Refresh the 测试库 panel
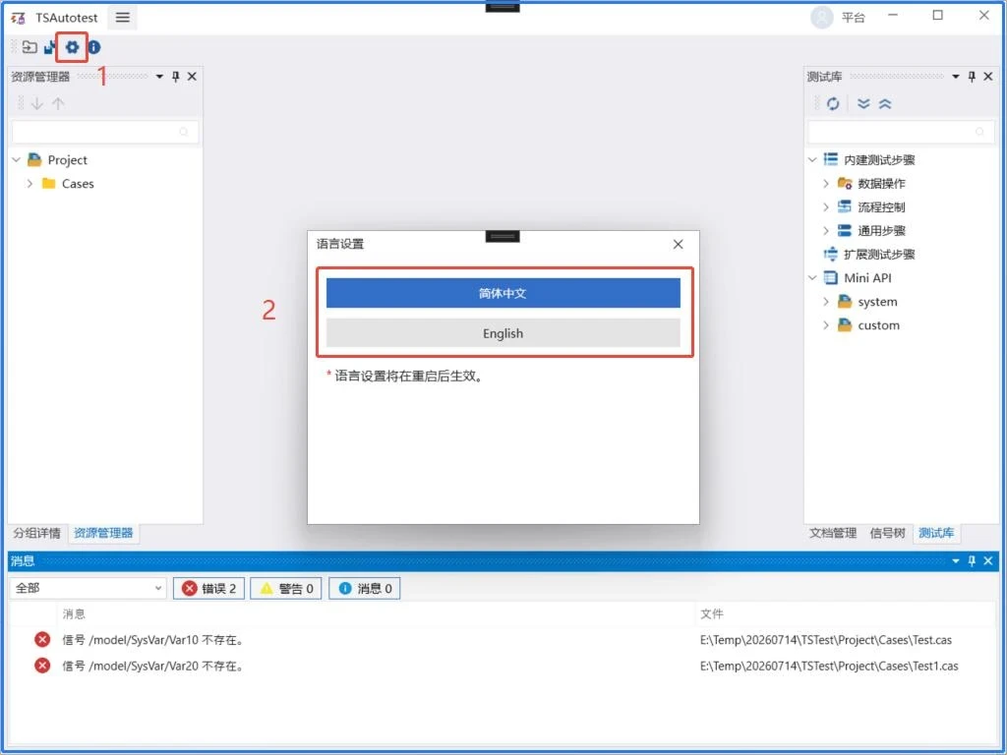The width and height of the screenshot is (1007, 755). pyautogui.click(x=833, y=103)
